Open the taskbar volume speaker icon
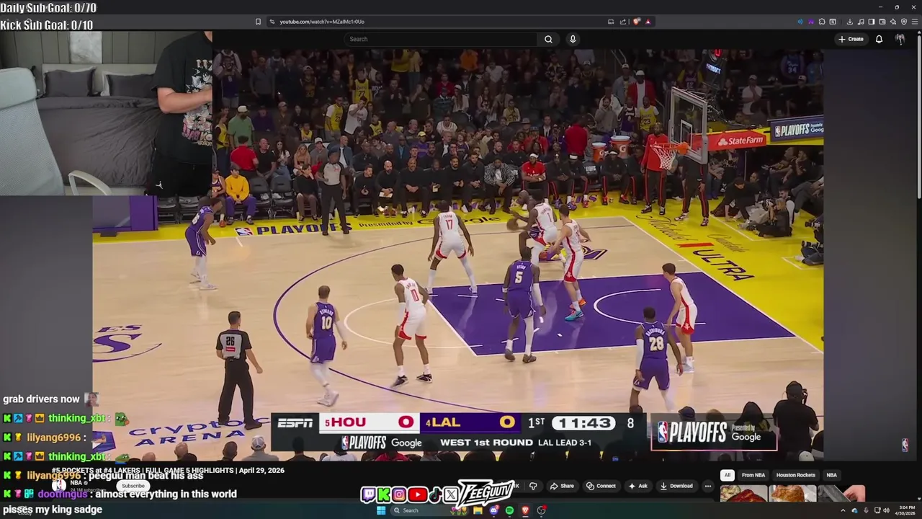Viewport: 922px width, 519px height. click(886, 510)
